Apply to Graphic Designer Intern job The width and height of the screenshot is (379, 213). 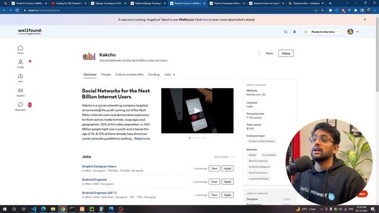pyautogui.click(x=227, y=168)
